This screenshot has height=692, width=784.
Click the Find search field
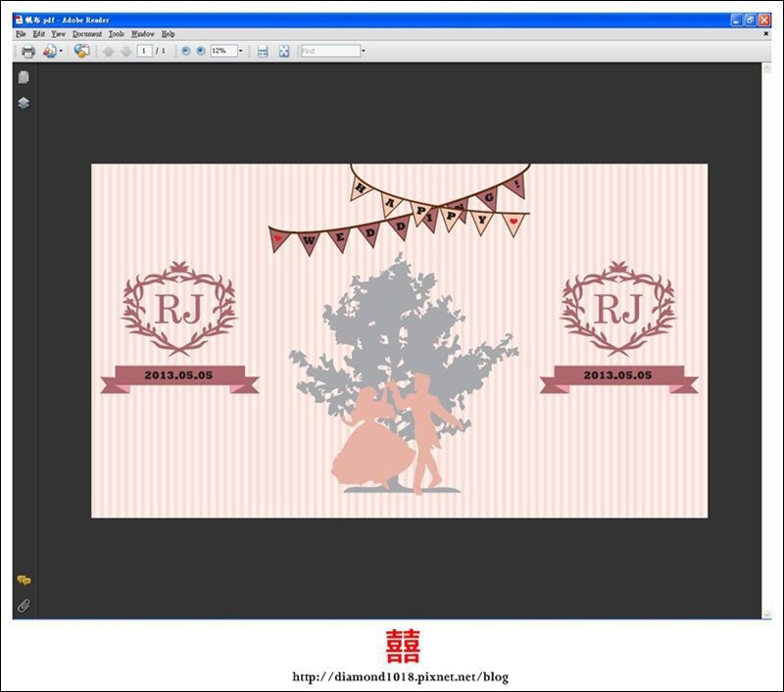pos(330,51)
